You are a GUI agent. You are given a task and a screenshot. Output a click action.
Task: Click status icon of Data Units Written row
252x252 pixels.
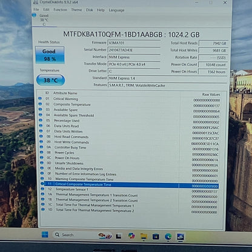click(41, 131)
